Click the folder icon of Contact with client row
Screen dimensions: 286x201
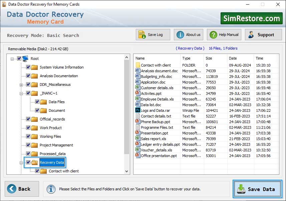click(138, 65)
